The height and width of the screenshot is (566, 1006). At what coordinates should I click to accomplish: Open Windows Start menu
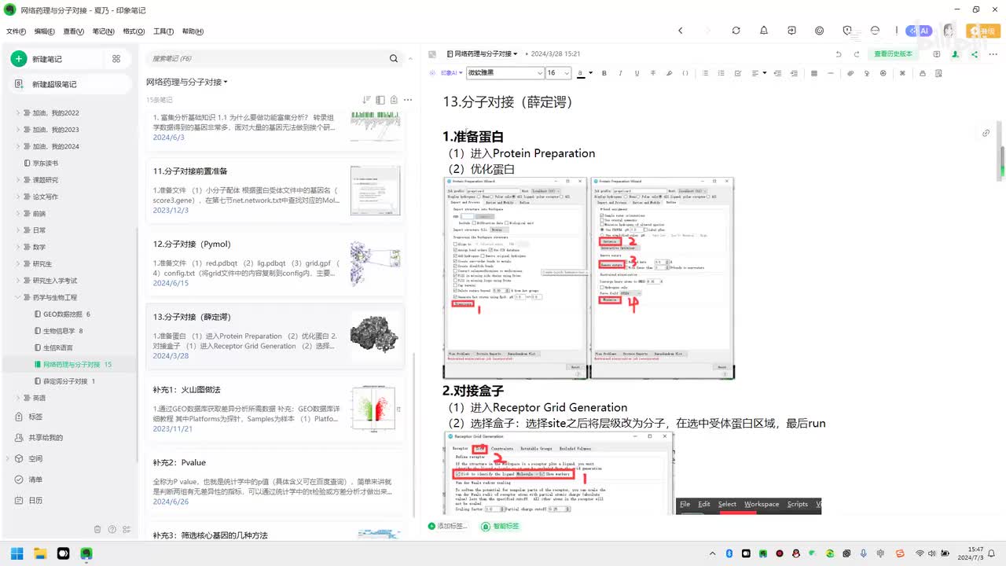[x=17, y=553]
